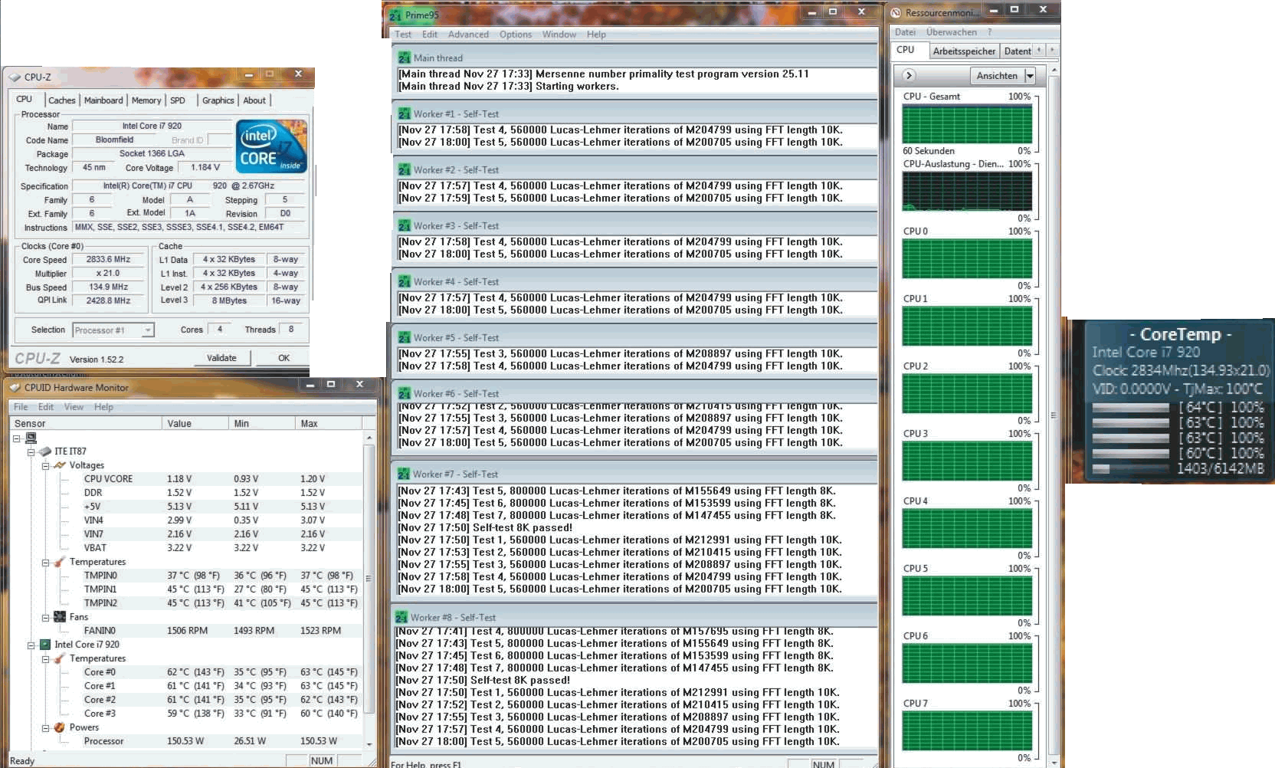Click the Worker #2 Self-Test icon
The height and width of the screenshot is (768, 1275).
click(405, 169)
